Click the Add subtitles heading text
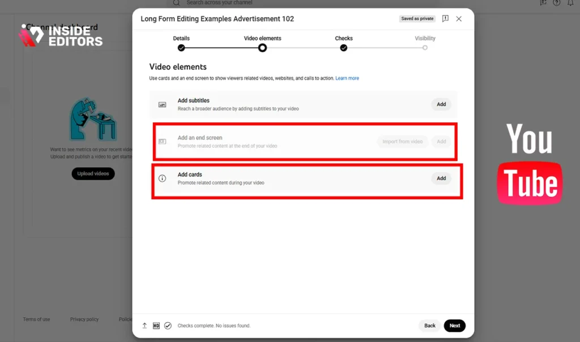 tap(194, 101)
